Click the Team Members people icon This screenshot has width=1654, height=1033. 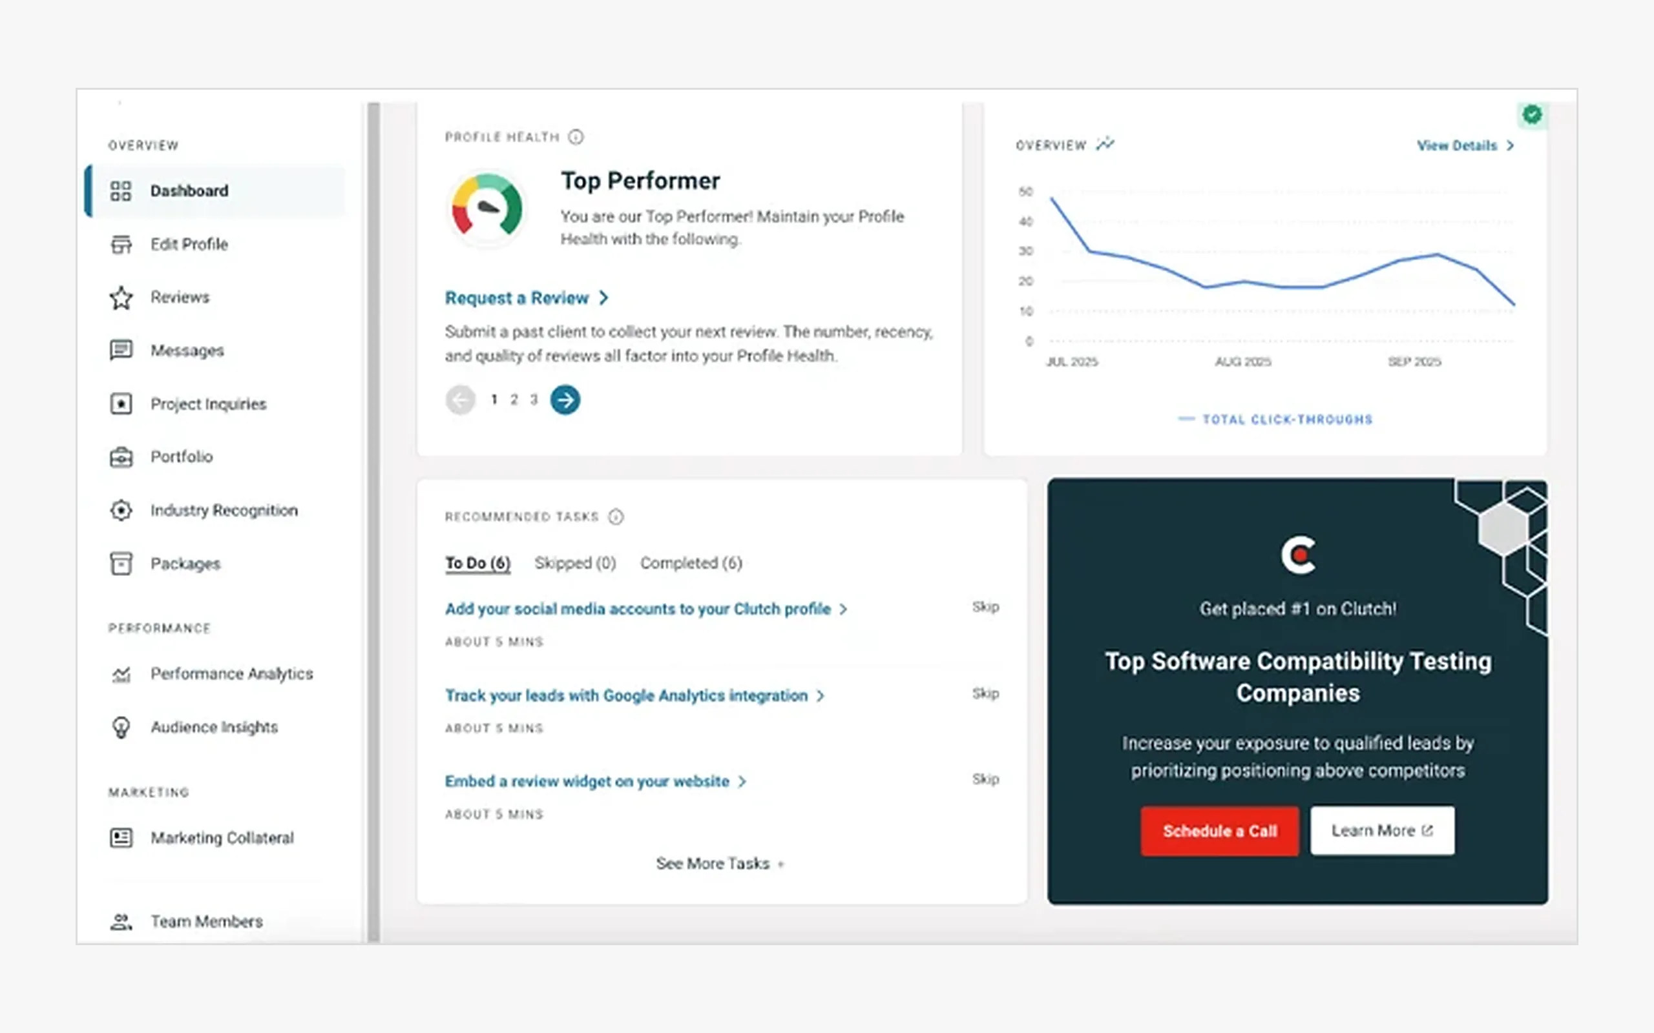(x=121, y=922)
